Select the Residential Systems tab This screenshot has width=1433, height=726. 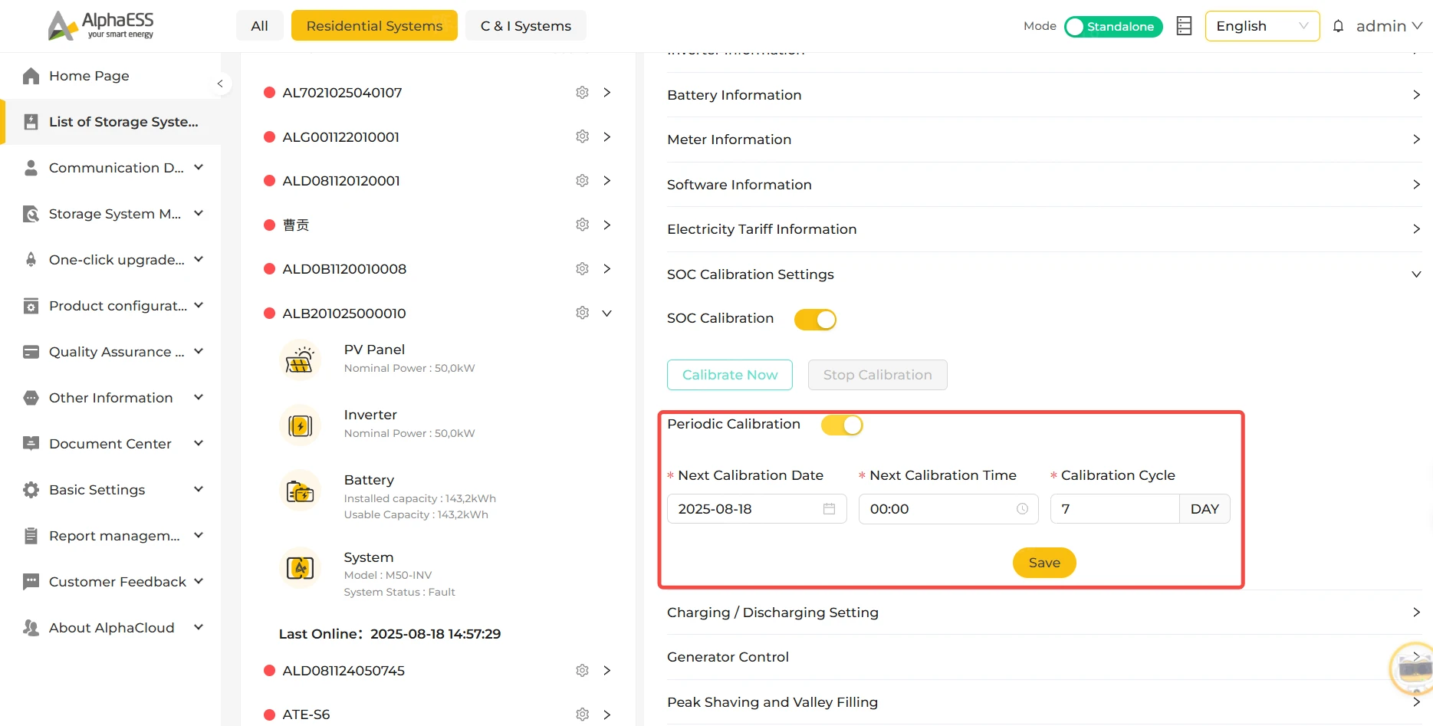click(374, 25)
